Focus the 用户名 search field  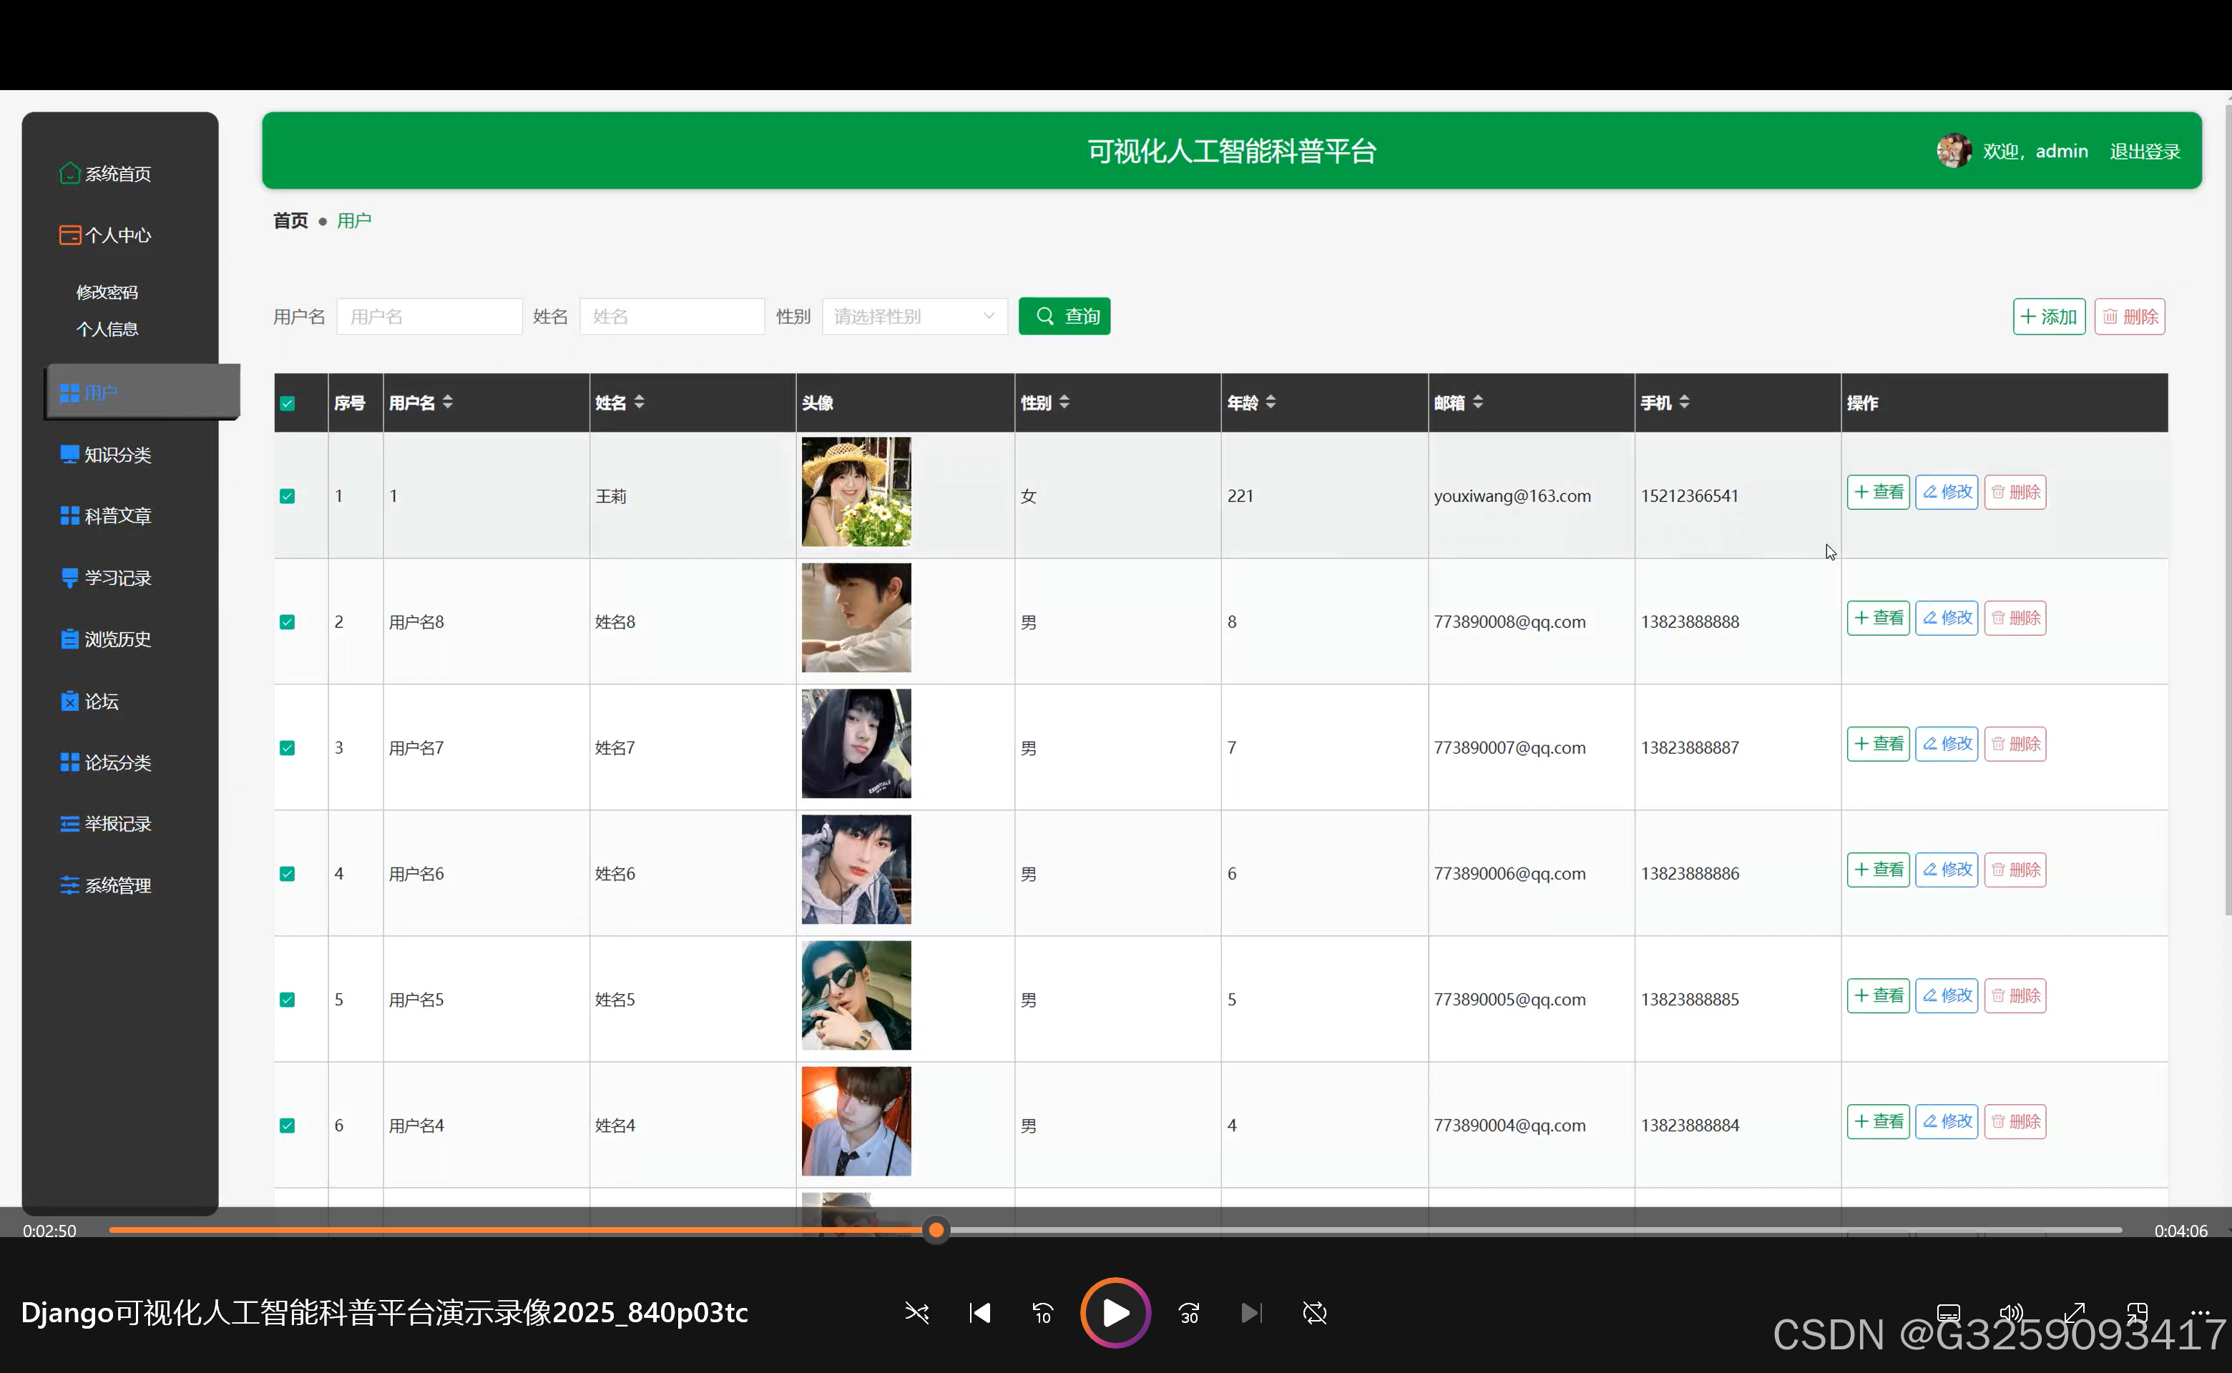[x=430, y=316]
